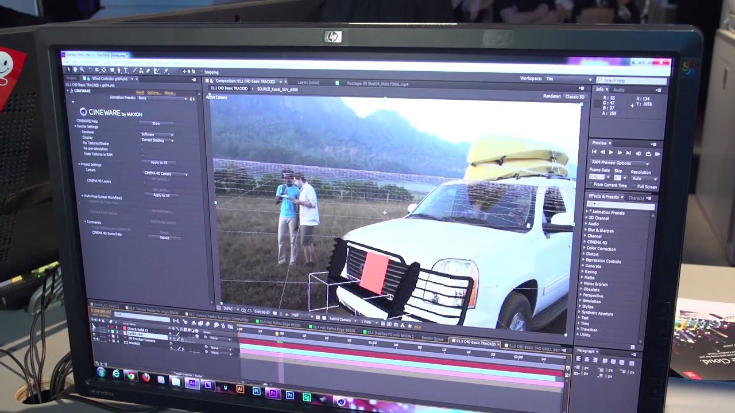Select the Hand tool
This screenshot has height=413, width=735.
(75, 69)
